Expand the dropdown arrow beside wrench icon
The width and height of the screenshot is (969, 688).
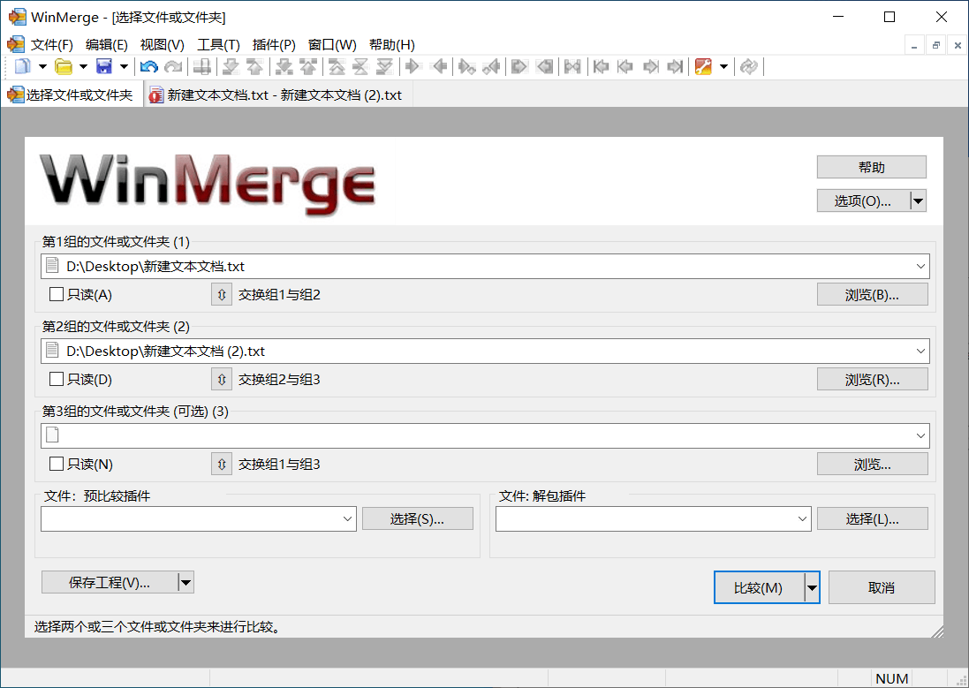723,66
